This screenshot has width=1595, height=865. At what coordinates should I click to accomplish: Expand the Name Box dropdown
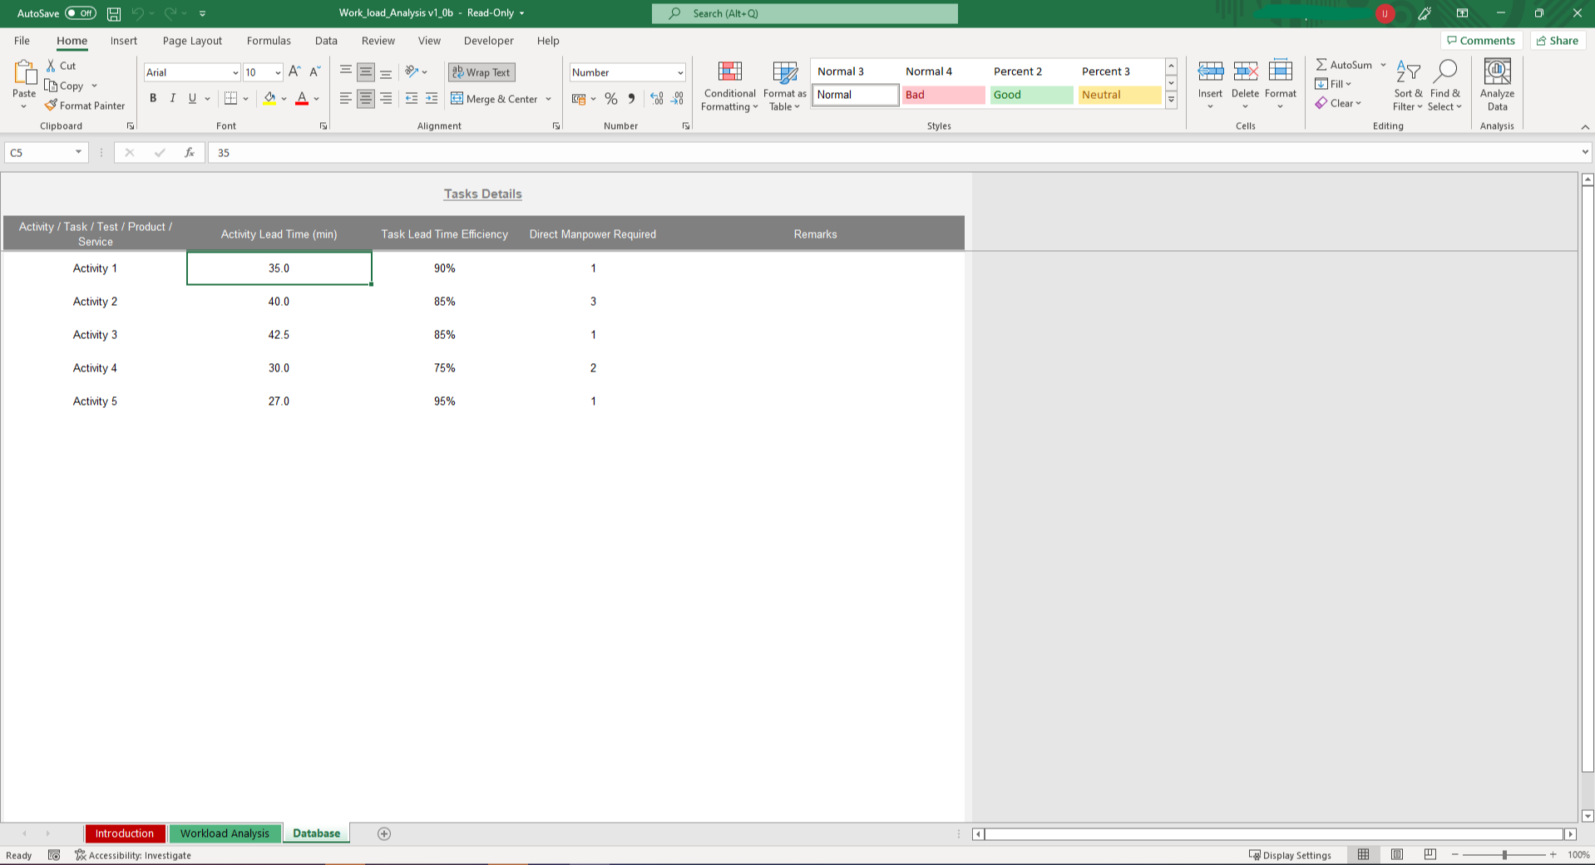click(79, 153)
